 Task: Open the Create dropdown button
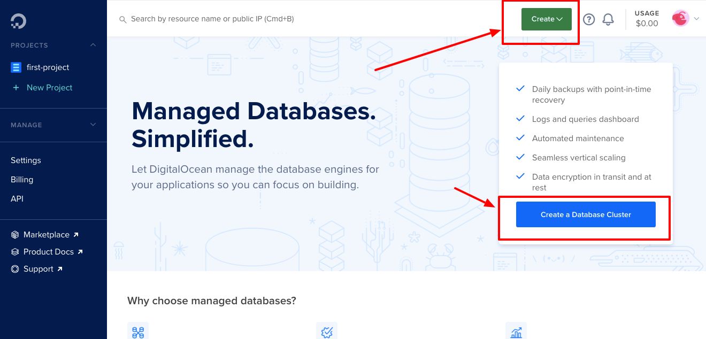click(x=547, y=19)
